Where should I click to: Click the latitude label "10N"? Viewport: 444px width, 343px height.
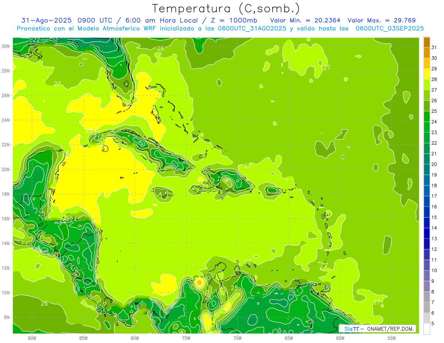click(x=5, y=292)
